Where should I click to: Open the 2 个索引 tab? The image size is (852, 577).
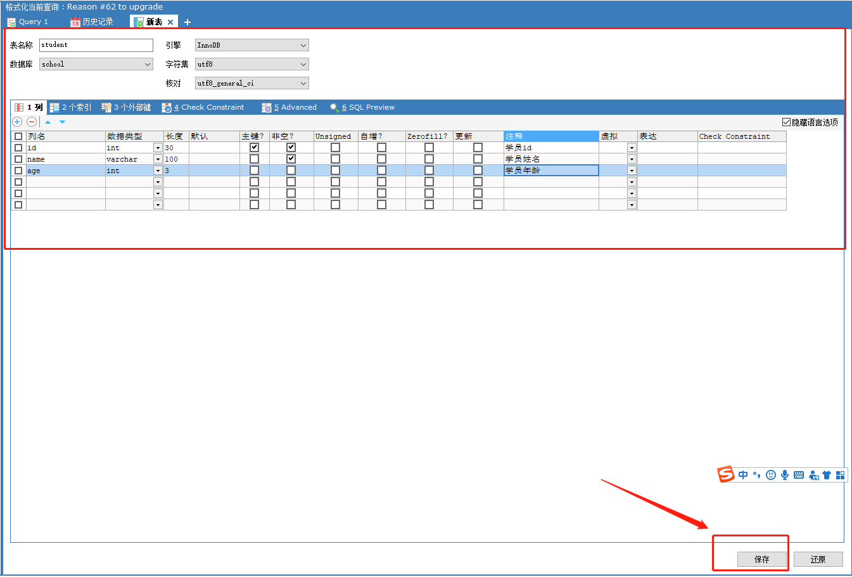tap(71, 107)
